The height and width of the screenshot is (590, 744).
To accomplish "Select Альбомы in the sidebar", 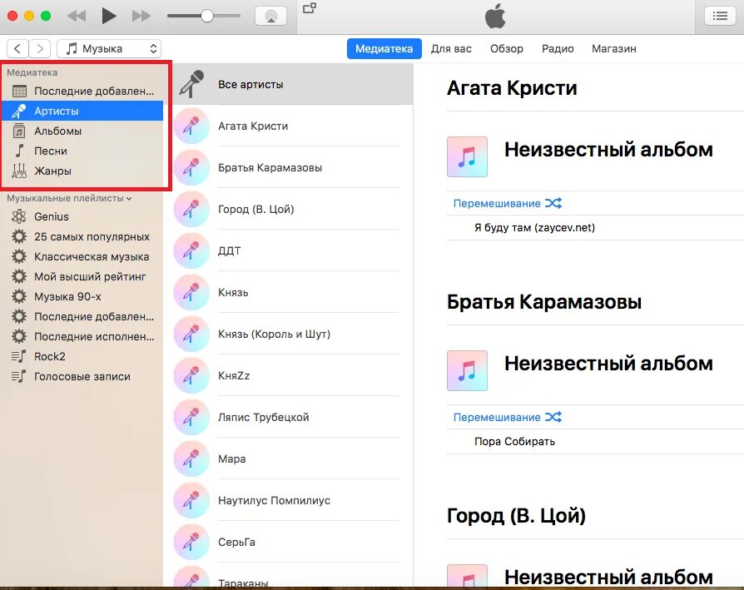I will 82,131.
